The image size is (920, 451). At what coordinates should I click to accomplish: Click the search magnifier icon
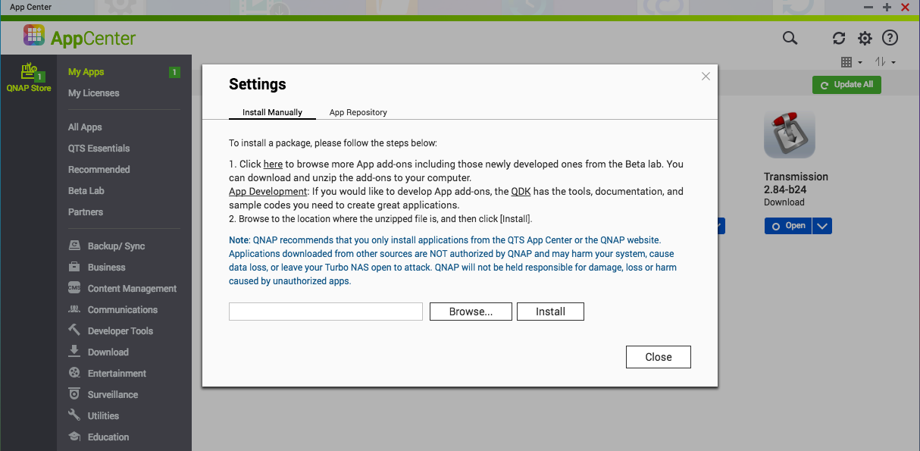click(790, 38)
